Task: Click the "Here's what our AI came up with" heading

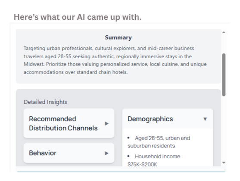Action: 78,17
